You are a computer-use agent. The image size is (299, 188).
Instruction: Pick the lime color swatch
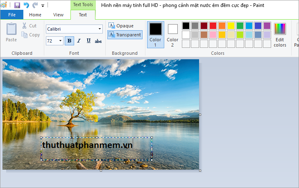tap(240, 35)
